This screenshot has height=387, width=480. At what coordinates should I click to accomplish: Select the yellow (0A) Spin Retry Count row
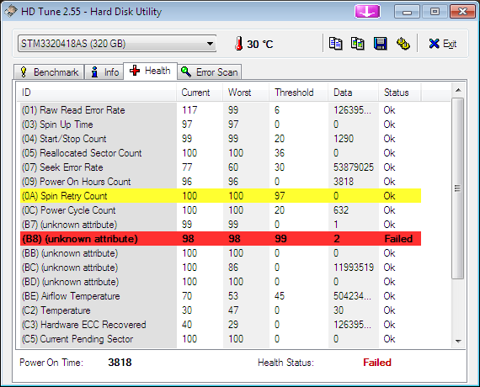221,196
